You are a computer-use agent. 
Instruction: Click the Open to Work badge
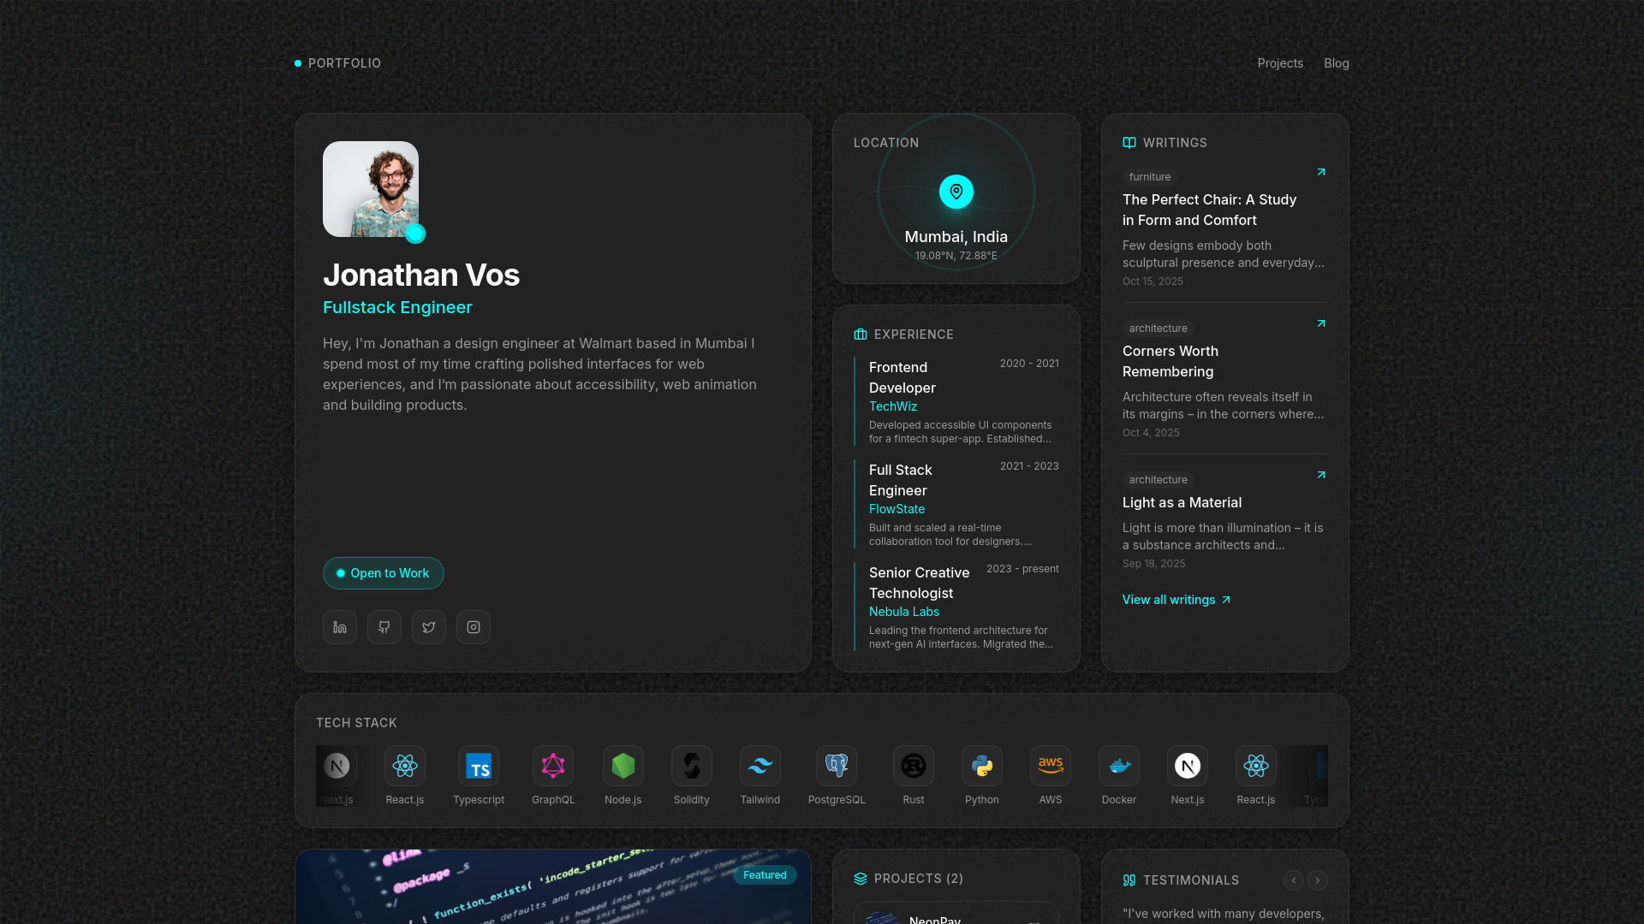[384, 573]
